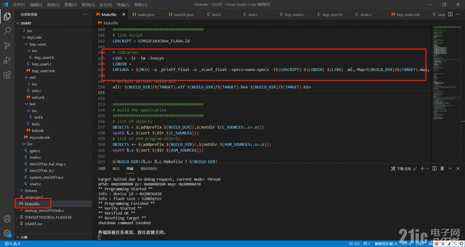Switch to the 调试控制台 debug console tab
This screenshot has height=247, width=465.
pos(149,168)
